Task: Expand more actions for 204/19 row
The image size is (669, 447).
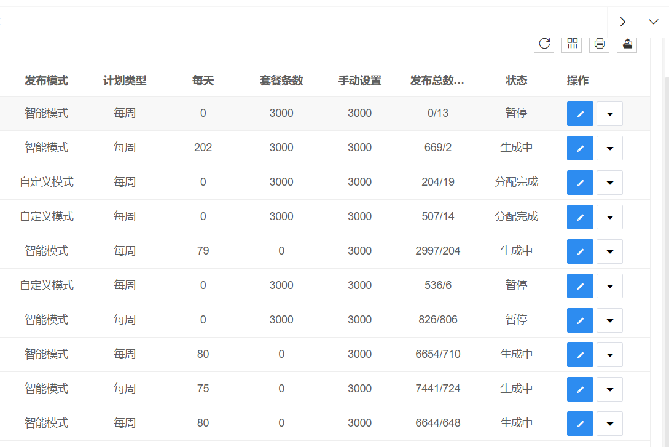Action: [x=609, y=182]
